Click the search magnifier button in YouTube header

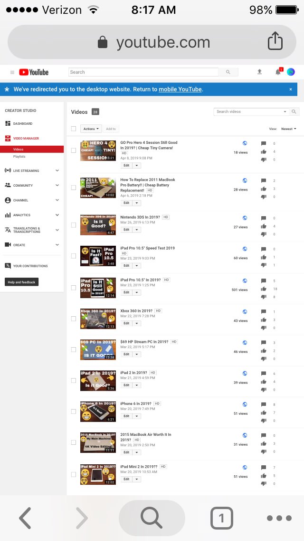[228, 72]
